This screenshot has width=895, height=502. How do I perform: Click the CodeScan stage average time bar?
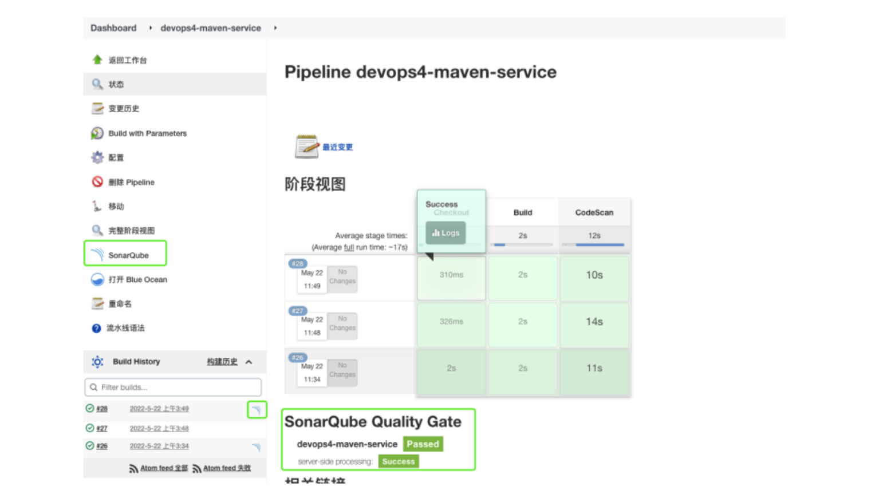(594, 244)
